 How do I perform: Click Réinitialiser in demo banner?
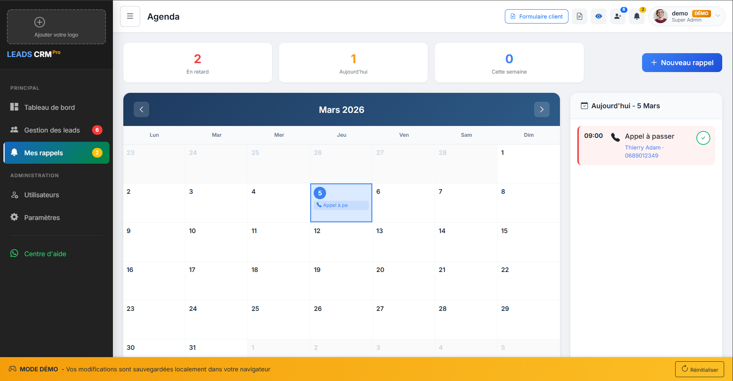(699, 369)
